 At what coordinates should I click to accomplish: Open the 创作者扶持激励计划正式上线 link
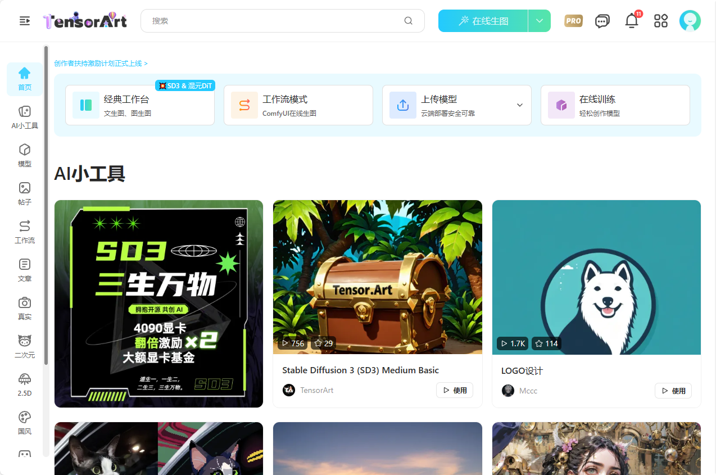tap(101, 64)
